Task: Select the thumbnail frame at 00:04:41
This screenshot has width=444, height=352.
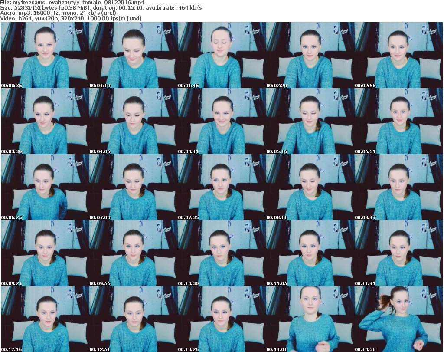Action: click(222, 121)
